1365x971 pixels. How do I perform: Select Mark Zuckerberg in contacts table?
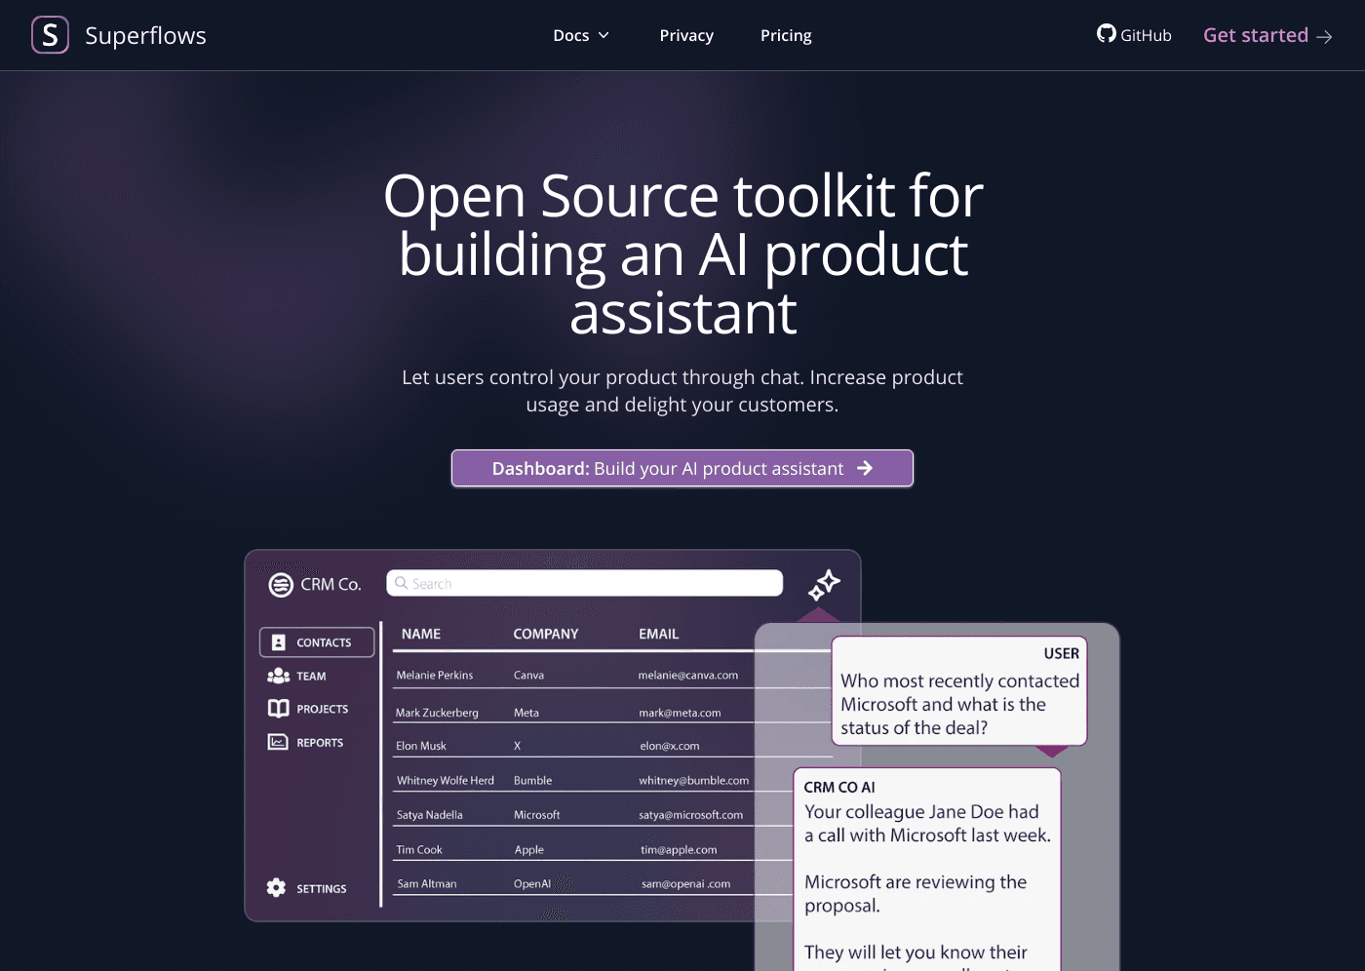[x=437, y=713]
